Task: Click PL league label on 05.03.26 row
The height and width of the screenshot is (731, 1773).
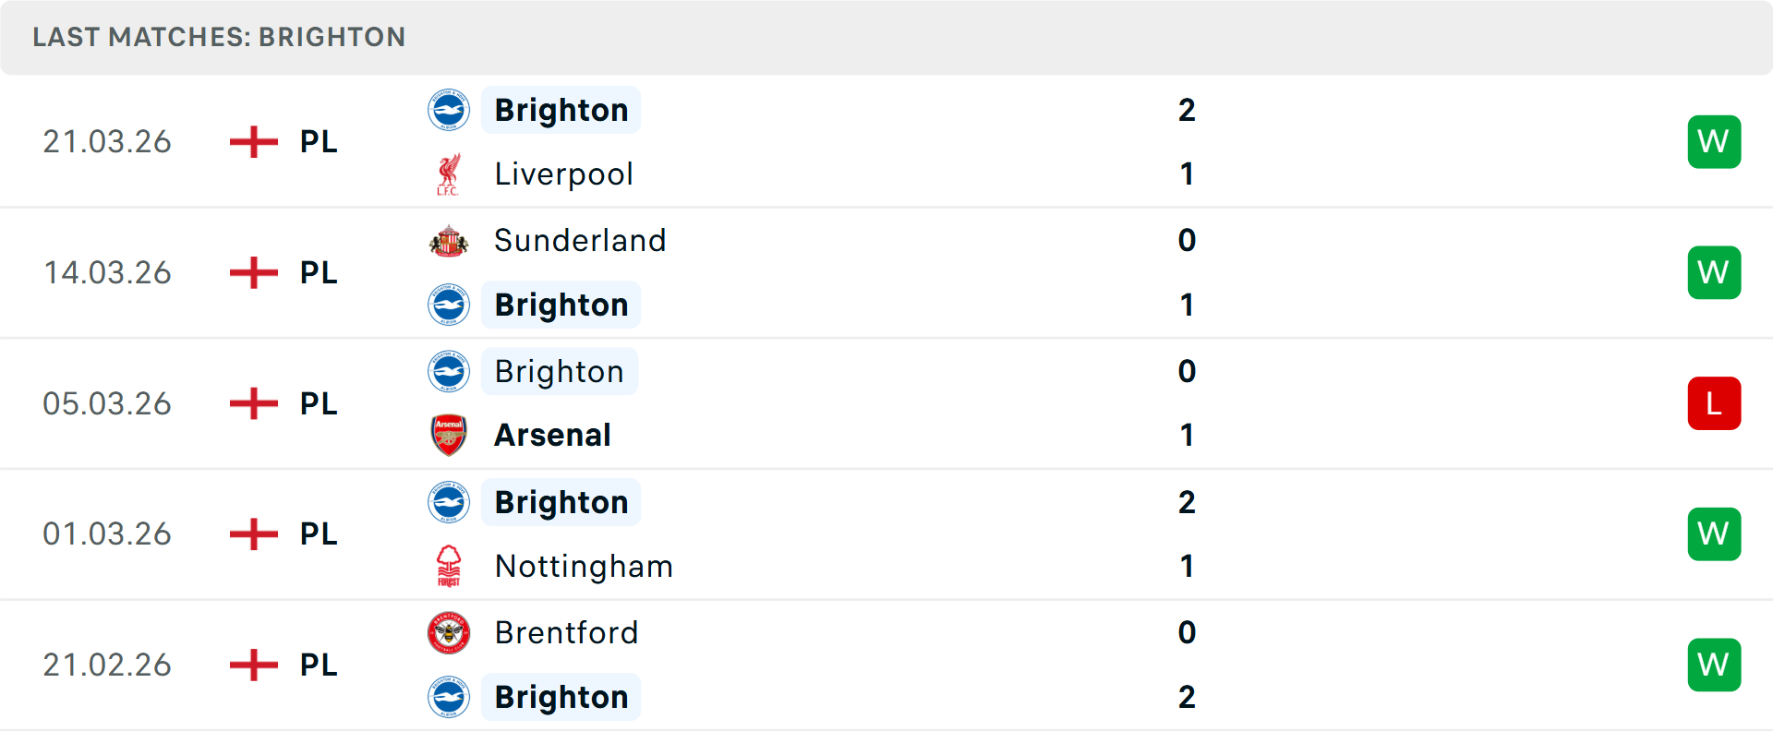Action: 319,403
